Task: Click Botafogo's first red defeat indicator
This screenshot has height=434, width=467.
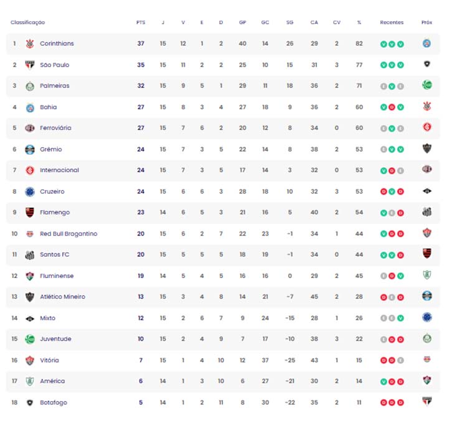Action: (x=384, y=403)
